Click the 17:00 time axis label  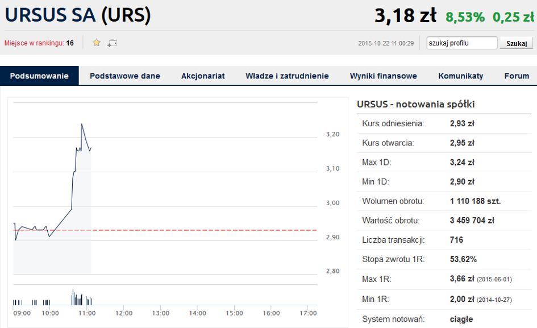point(308,313)
